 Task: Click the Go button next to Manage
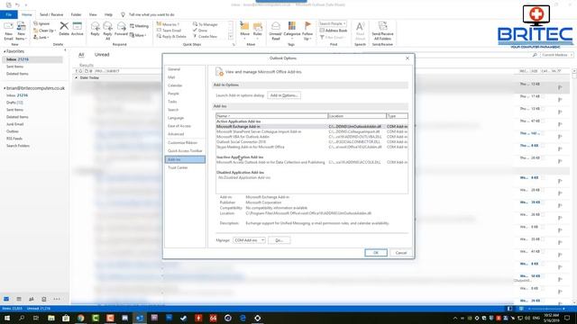279,240
